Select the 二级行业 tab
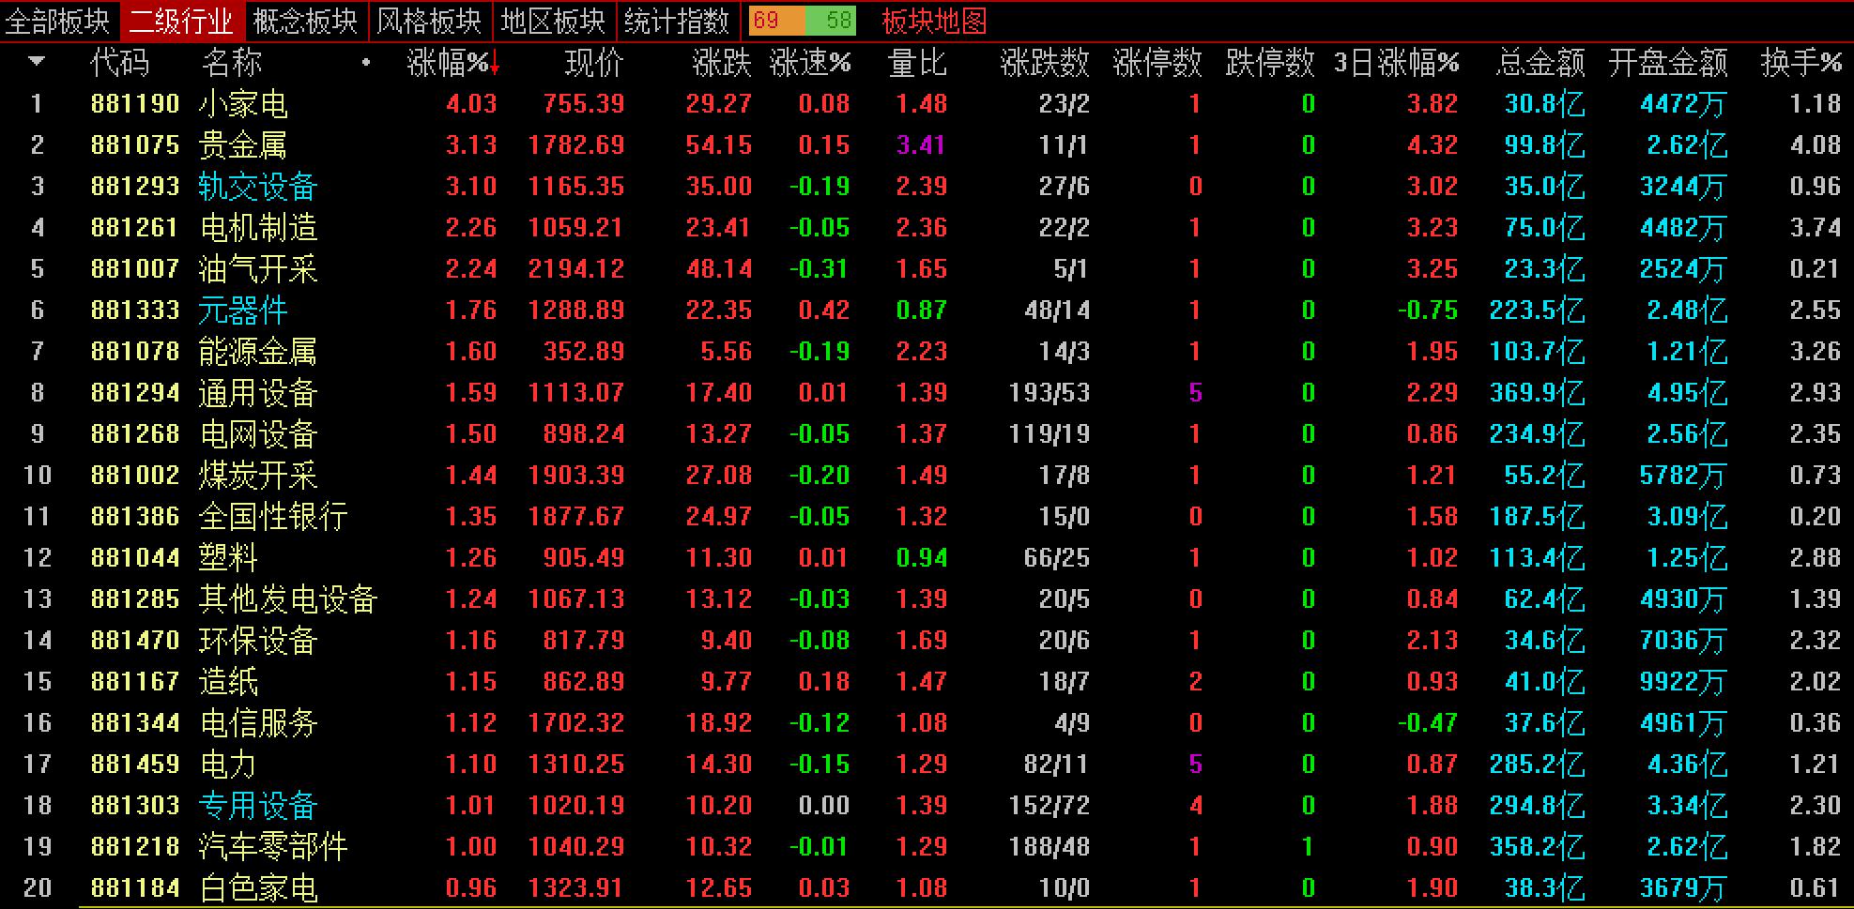The height and width of the screenshot is (909, 1854). [x=181, y=21]
